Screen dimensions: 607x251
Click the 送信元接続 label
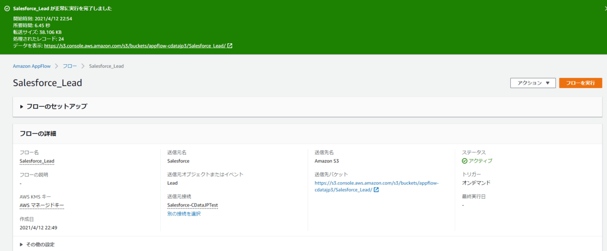(x=179, y=196)
